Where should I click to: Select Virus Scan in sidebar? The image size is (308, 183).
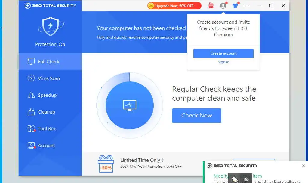(x=50, y=78)
